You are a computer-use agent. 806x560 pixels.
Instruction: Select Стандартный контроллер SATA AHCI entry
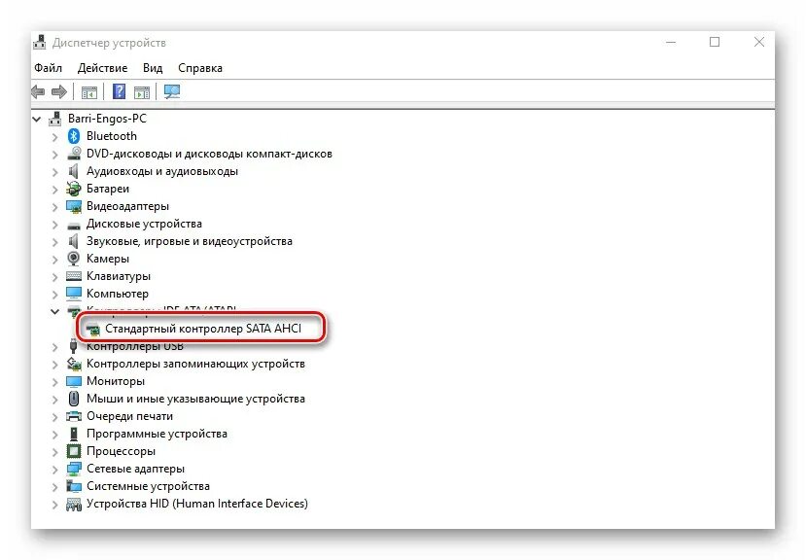pos(203,329)
